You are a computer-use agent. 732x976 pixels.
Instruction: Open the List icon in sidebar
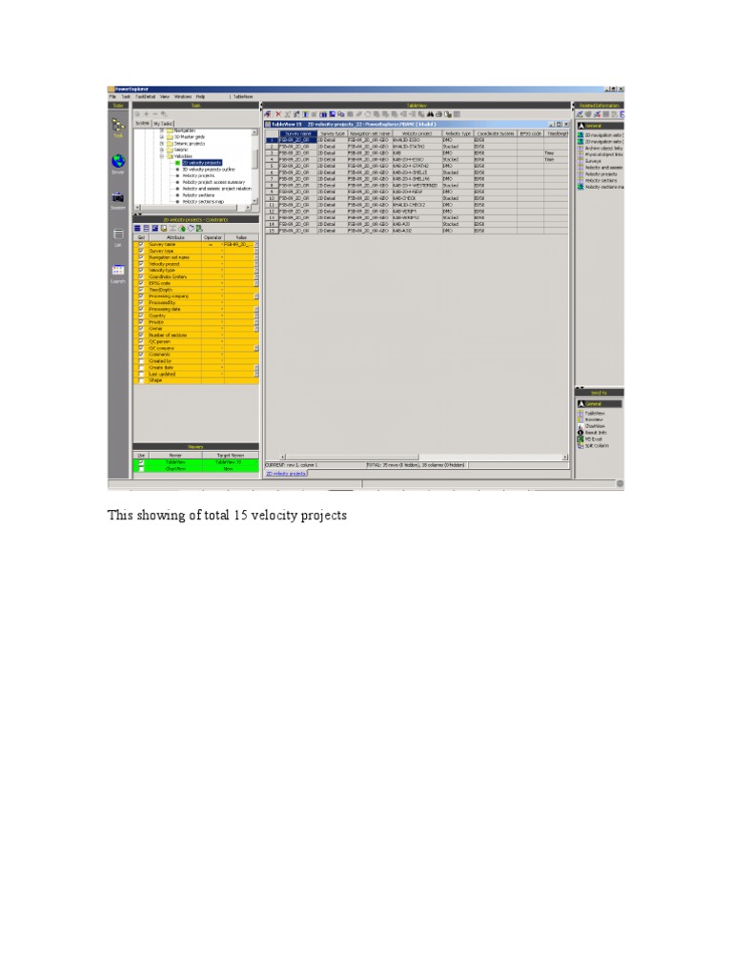pos(117,234)
